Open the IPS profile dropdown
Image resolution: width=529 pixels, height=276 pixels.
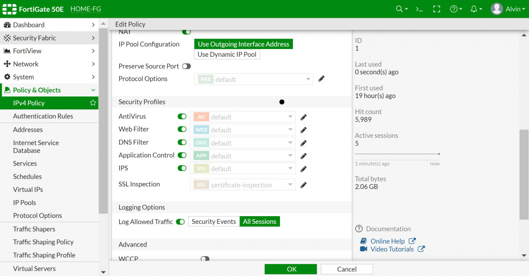point(243,169)
